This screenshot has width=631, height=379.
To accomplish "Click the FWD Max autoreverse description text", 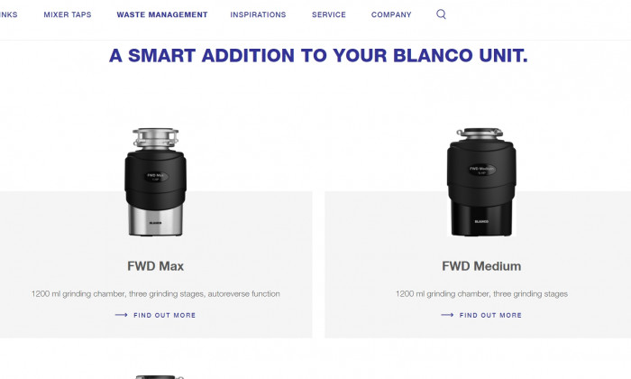I will [x=155, y=294].
